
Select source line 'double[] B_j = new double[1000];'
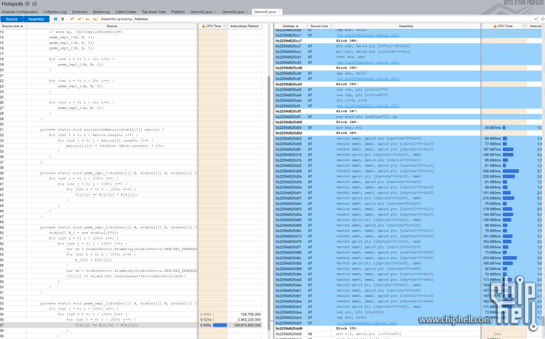coord(131,233)
